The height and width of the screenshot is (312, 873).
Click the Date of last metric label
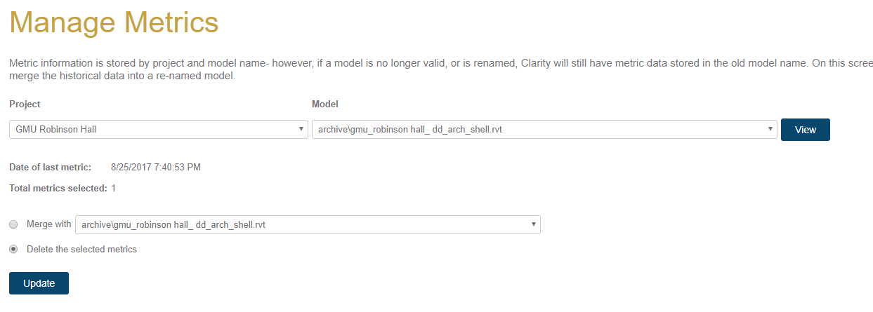(50, 167)
